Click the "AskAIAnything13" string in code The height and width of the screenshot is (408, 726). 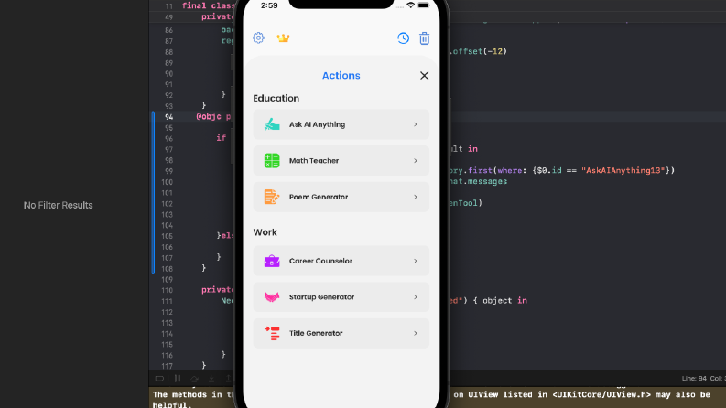coord(623,170)
